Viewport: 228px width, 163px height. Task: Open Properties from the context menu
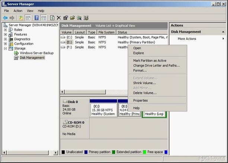point(157,100)
